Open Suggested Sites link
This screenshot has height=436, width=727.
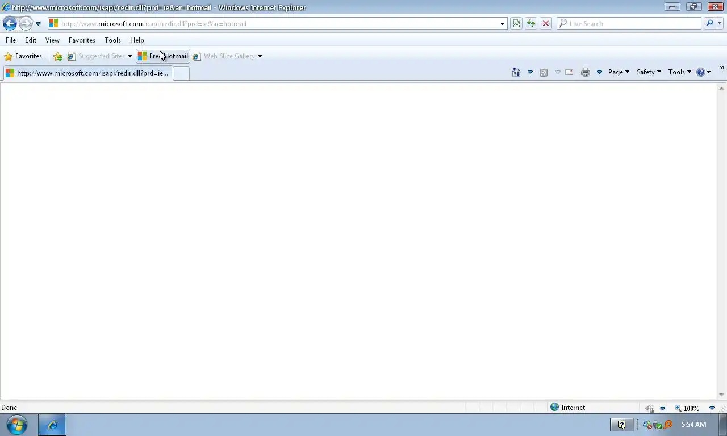click(x=99, y=56)
